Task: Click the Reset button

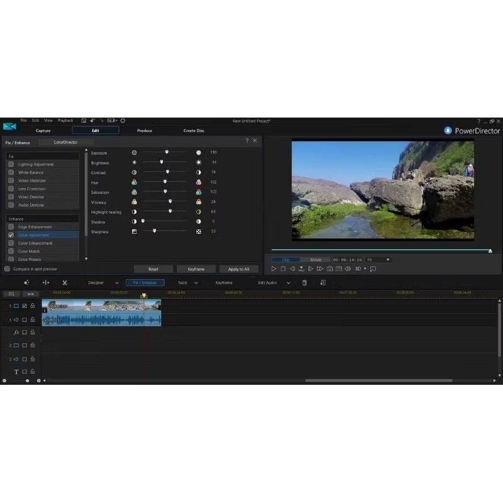Action: click(153, 269)
